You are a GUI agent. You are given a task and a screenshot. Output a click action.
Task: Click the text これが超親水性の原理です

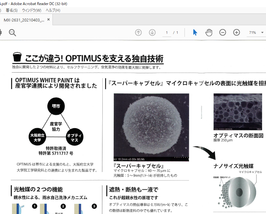click(134, 198)
